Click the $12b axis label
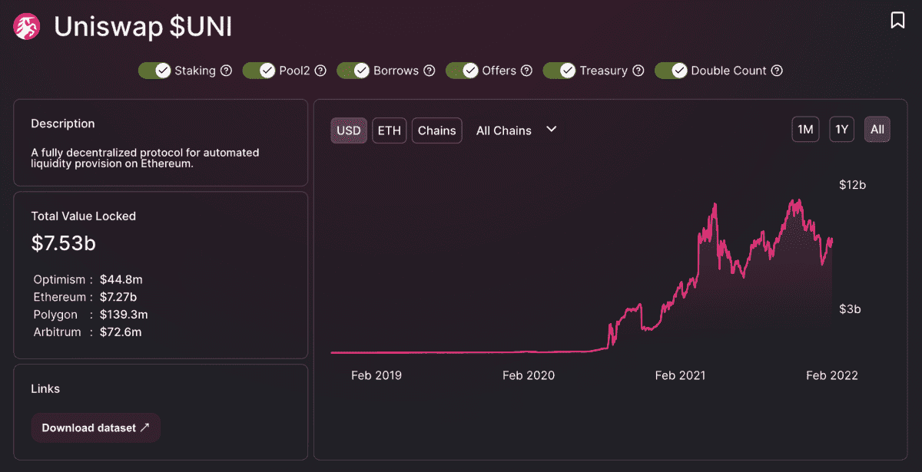The image size is (922, 472). (x=853, y=185)
